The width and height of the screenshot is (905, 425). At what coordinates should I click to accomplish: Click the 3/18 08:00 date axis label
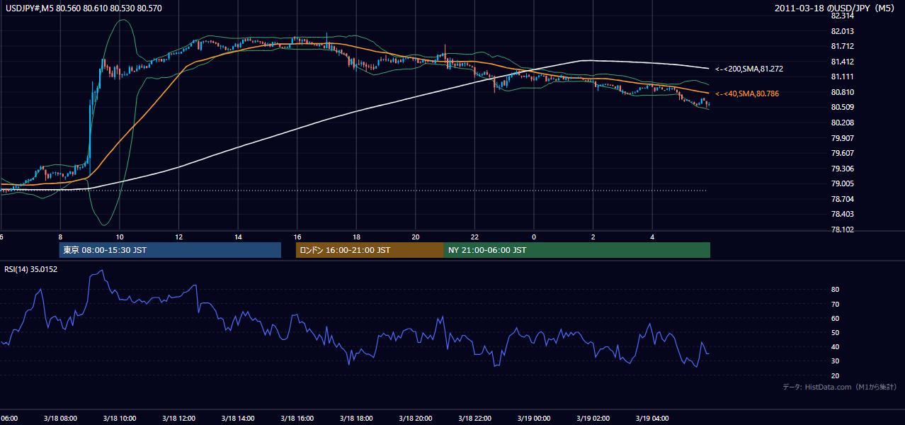coord(60,419)
